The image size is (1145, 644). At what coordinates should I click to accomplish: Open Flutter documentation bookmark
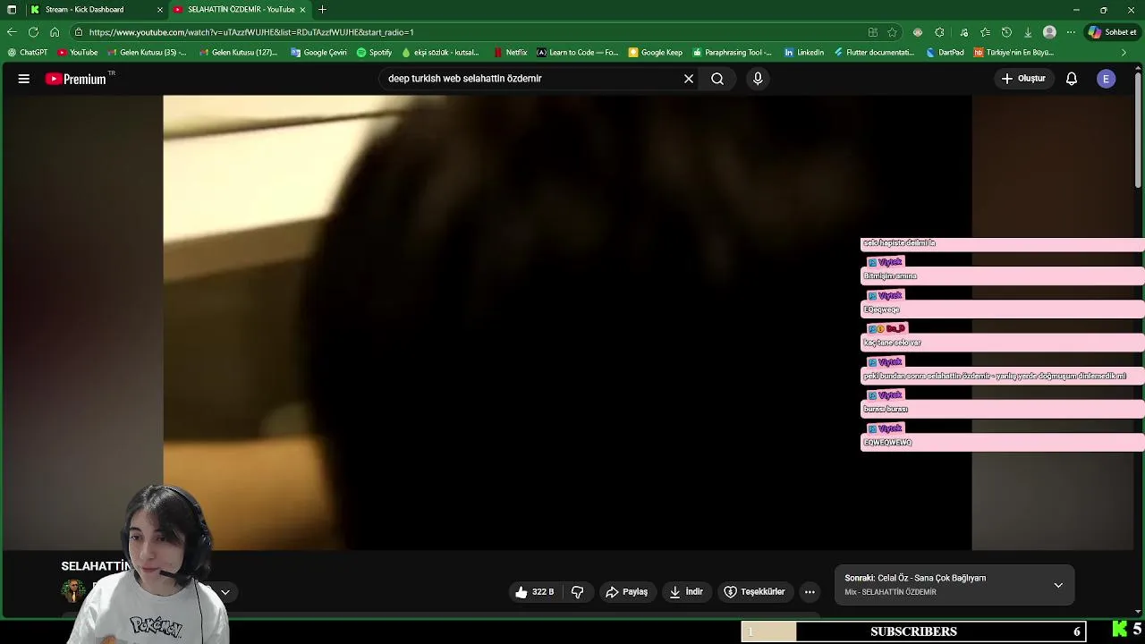tap(874, 53)
